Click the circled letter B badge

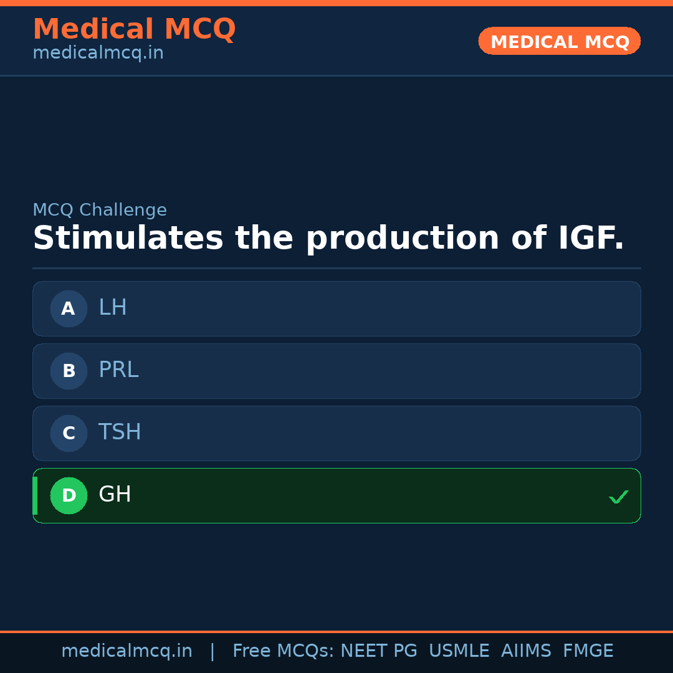click(x=69, y=371)
